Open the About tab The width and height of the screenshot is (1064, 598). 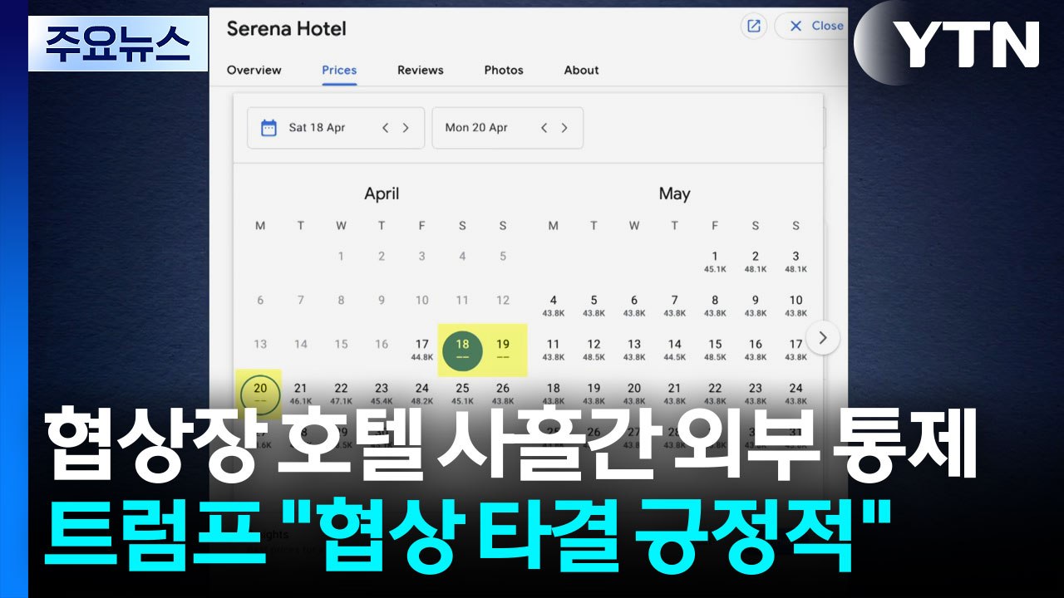point(582,70)
